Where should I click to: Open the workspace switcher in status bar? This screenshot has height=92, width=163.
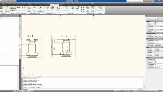(150, 91)
